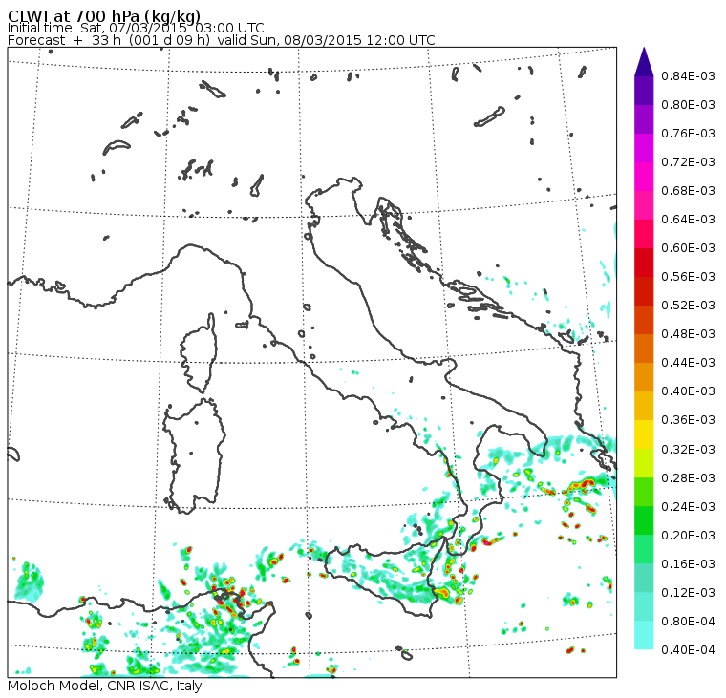Viewport: 726px width, 698px height.
Task: Click the 0.64E-03 legend label
Action: [x=688, y=220]
